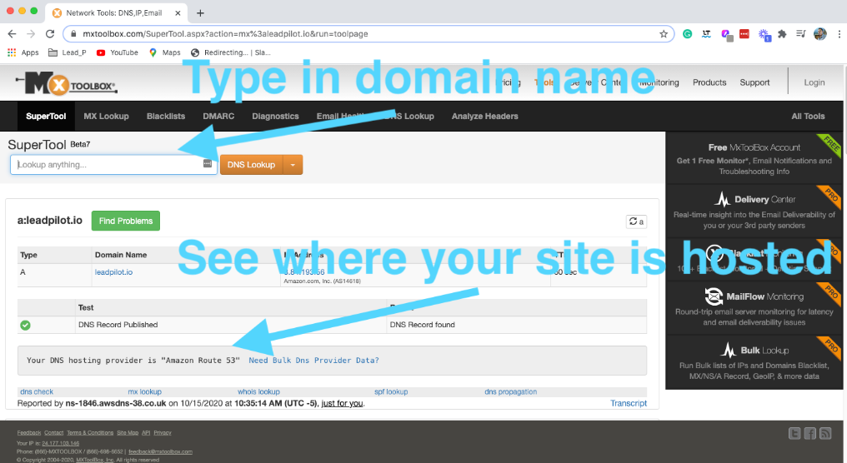The height and width of the screenshot is (463, 847).
Task: Open the MailFlow Monitoring promo panel
Action: pyautogui.click(x=754, y=308)
